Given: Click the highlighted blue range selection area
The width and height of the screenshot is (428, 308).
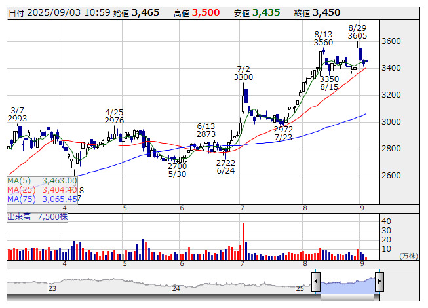Looking at the screenshot, I should (x=348, y=284).
